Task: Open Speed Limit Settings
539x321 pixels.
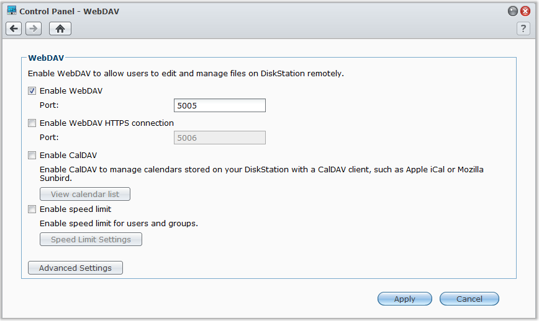Action: click(x=91, y=239)
